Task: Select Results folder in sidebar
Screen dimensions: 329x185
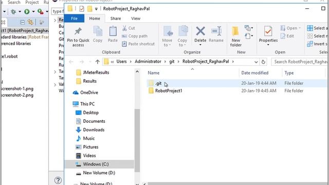Action: pos(86,81)
